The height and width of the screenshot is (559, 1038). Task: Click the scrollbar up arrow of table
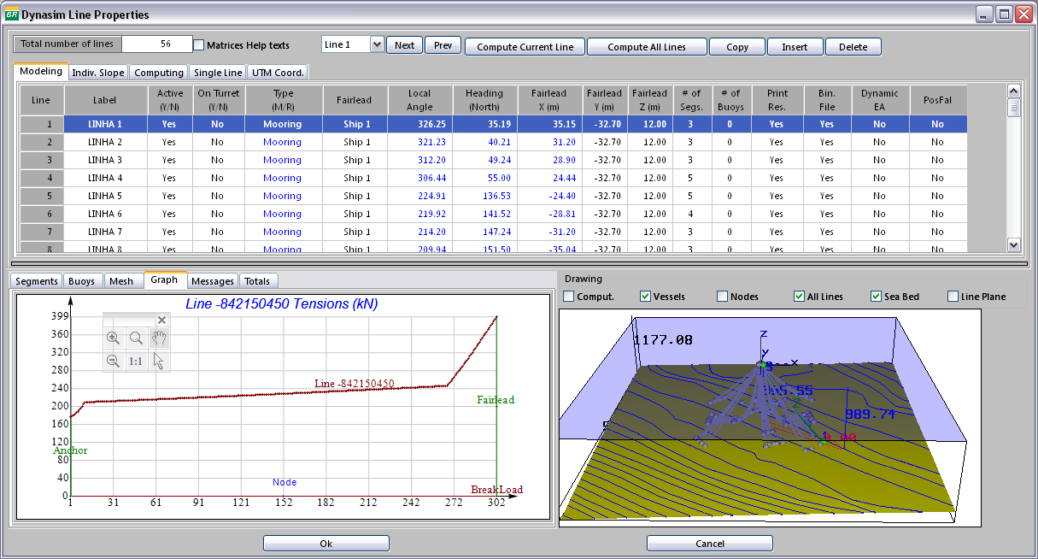[1014, 91]
